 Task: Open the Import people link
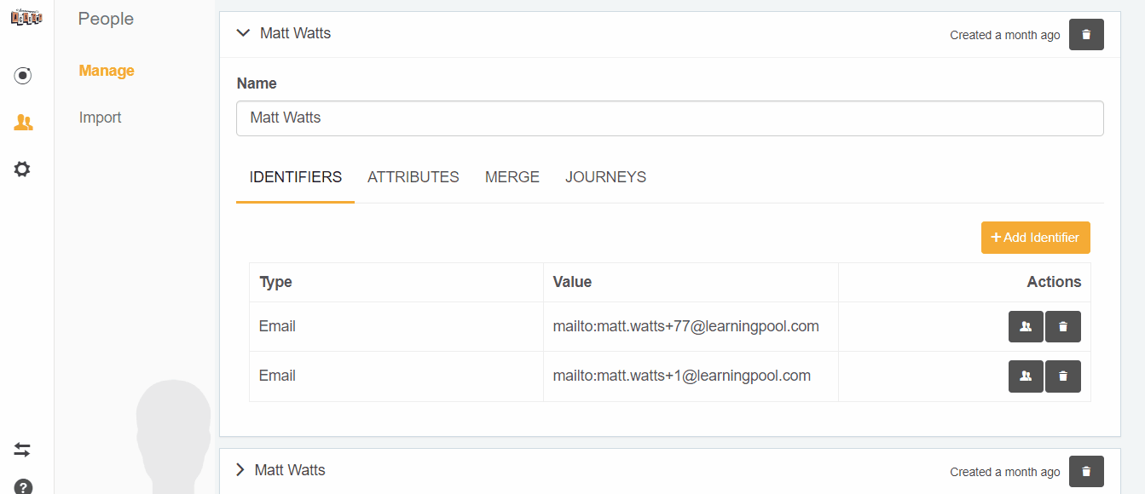(100, 118)
